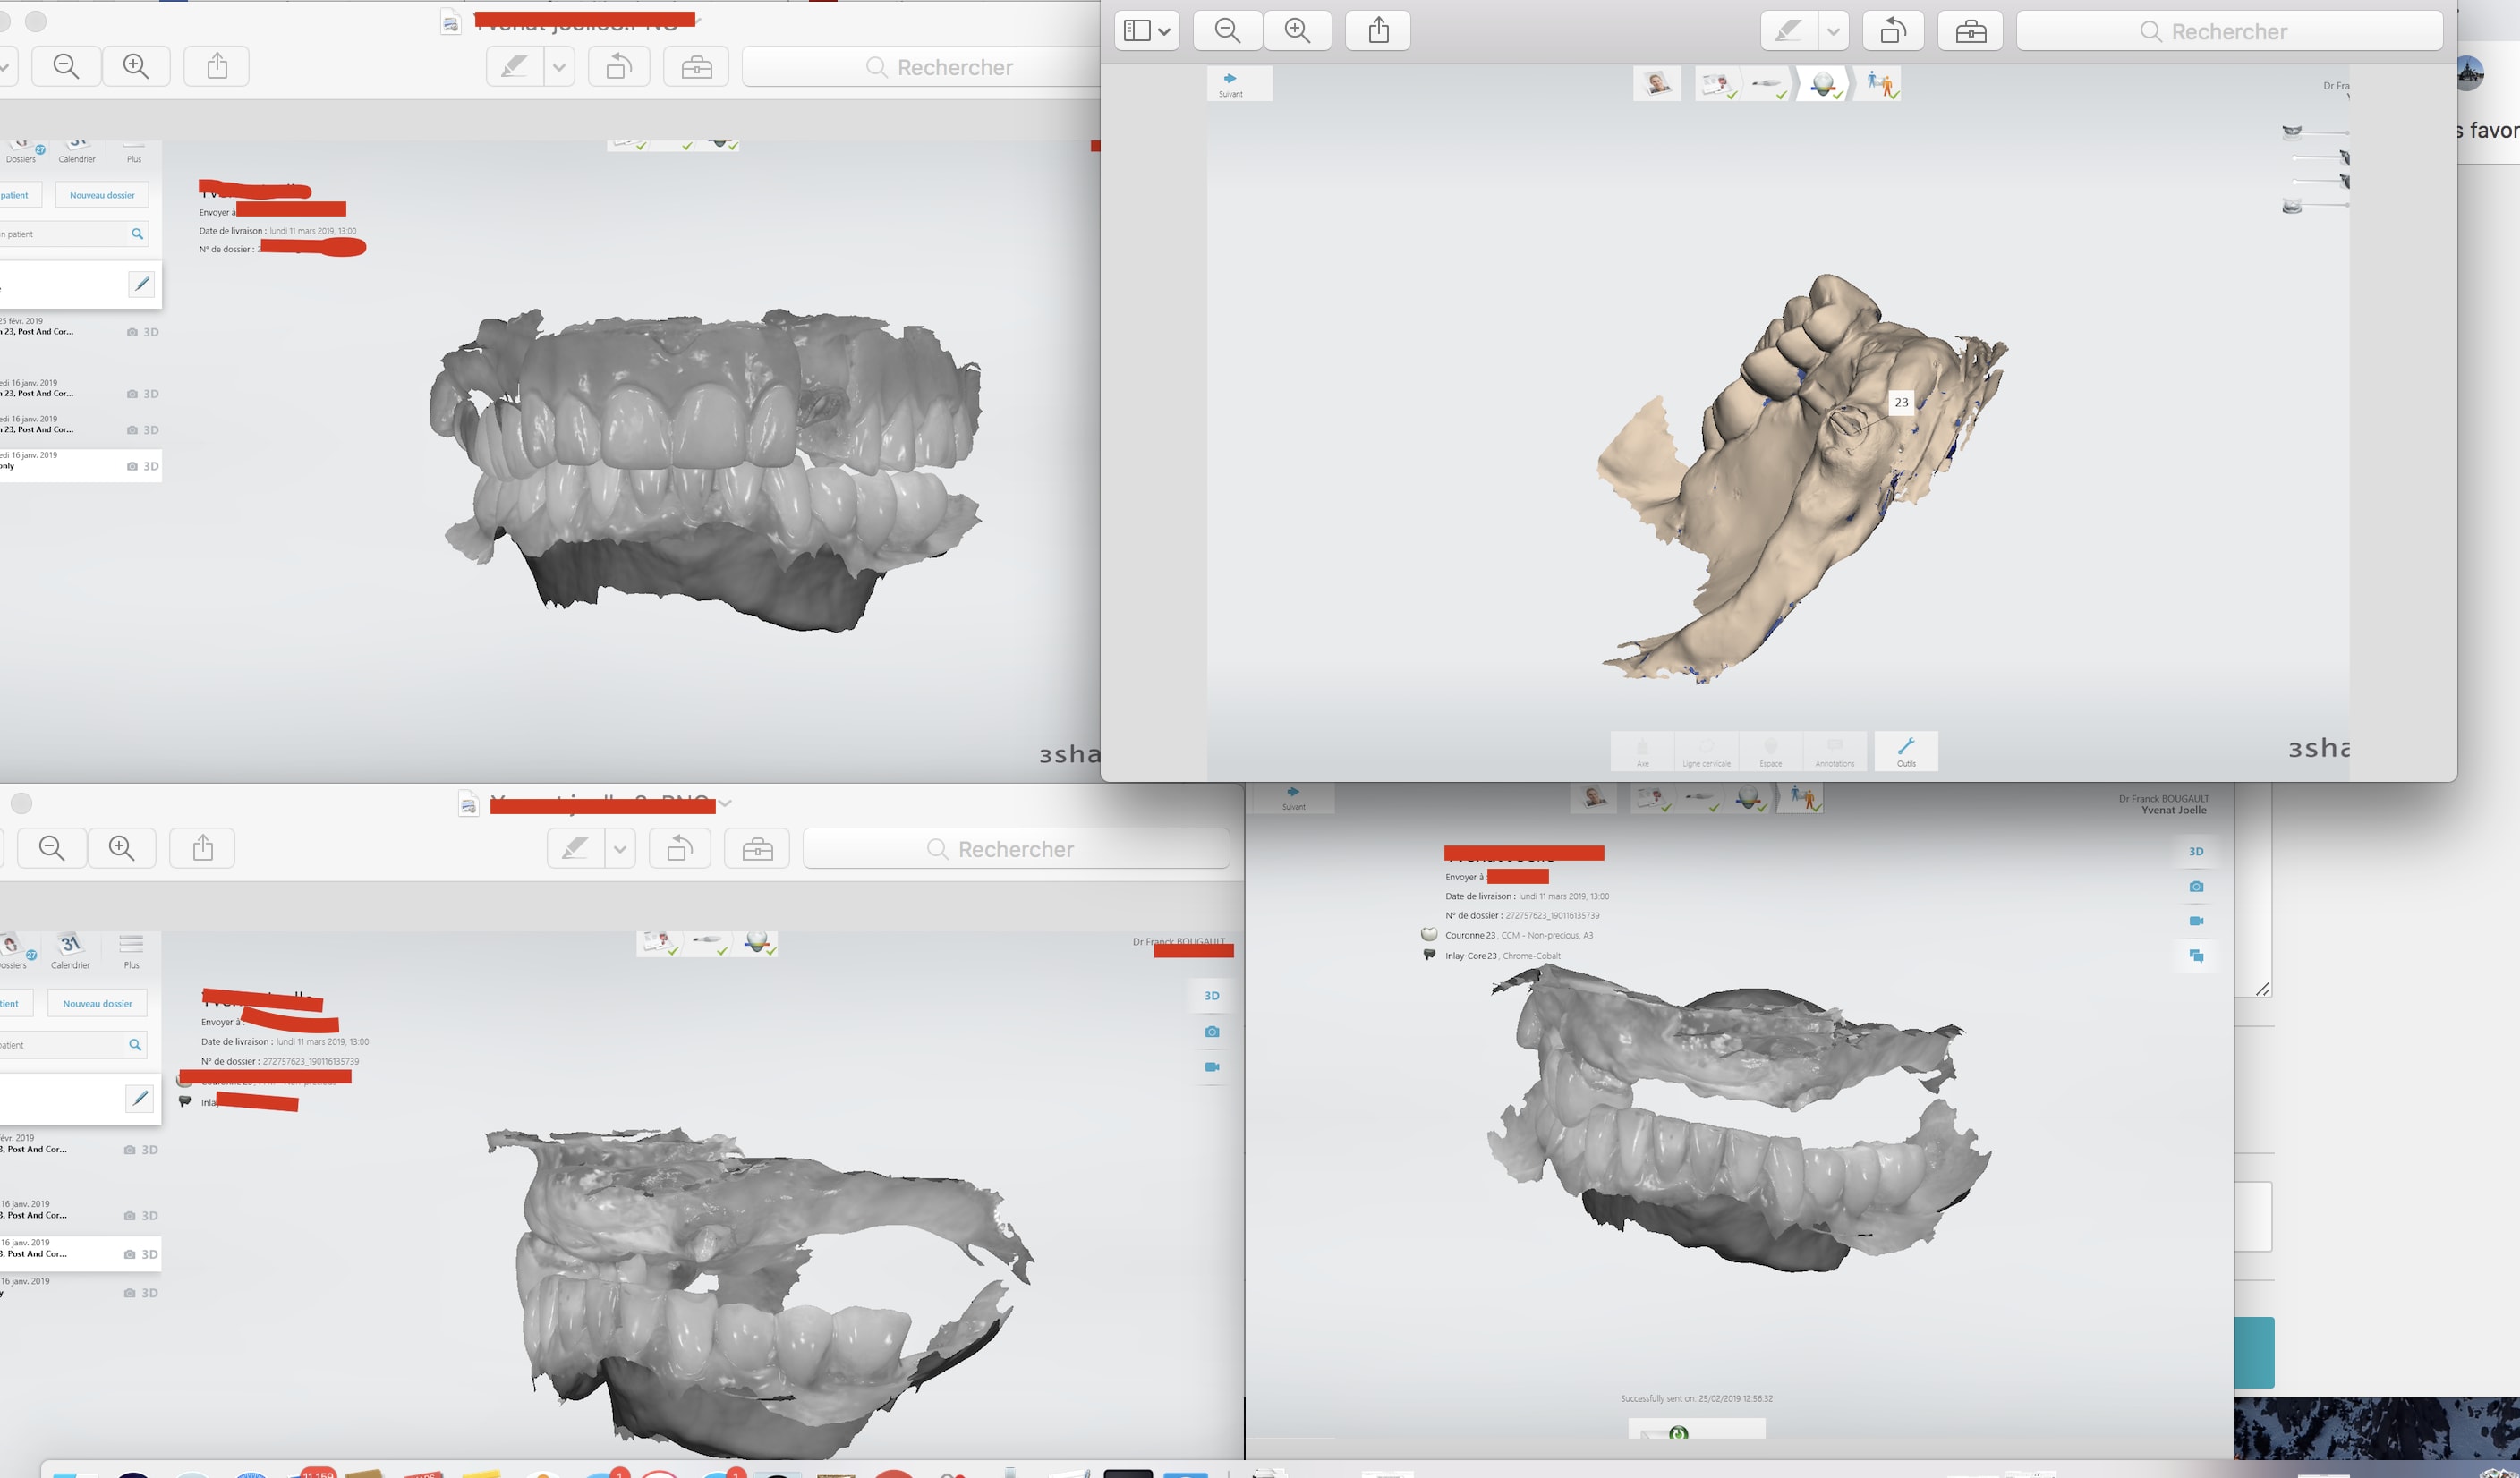
Task: Click rotate icon in bottom-left window toolbar
Action: point(680,849)
